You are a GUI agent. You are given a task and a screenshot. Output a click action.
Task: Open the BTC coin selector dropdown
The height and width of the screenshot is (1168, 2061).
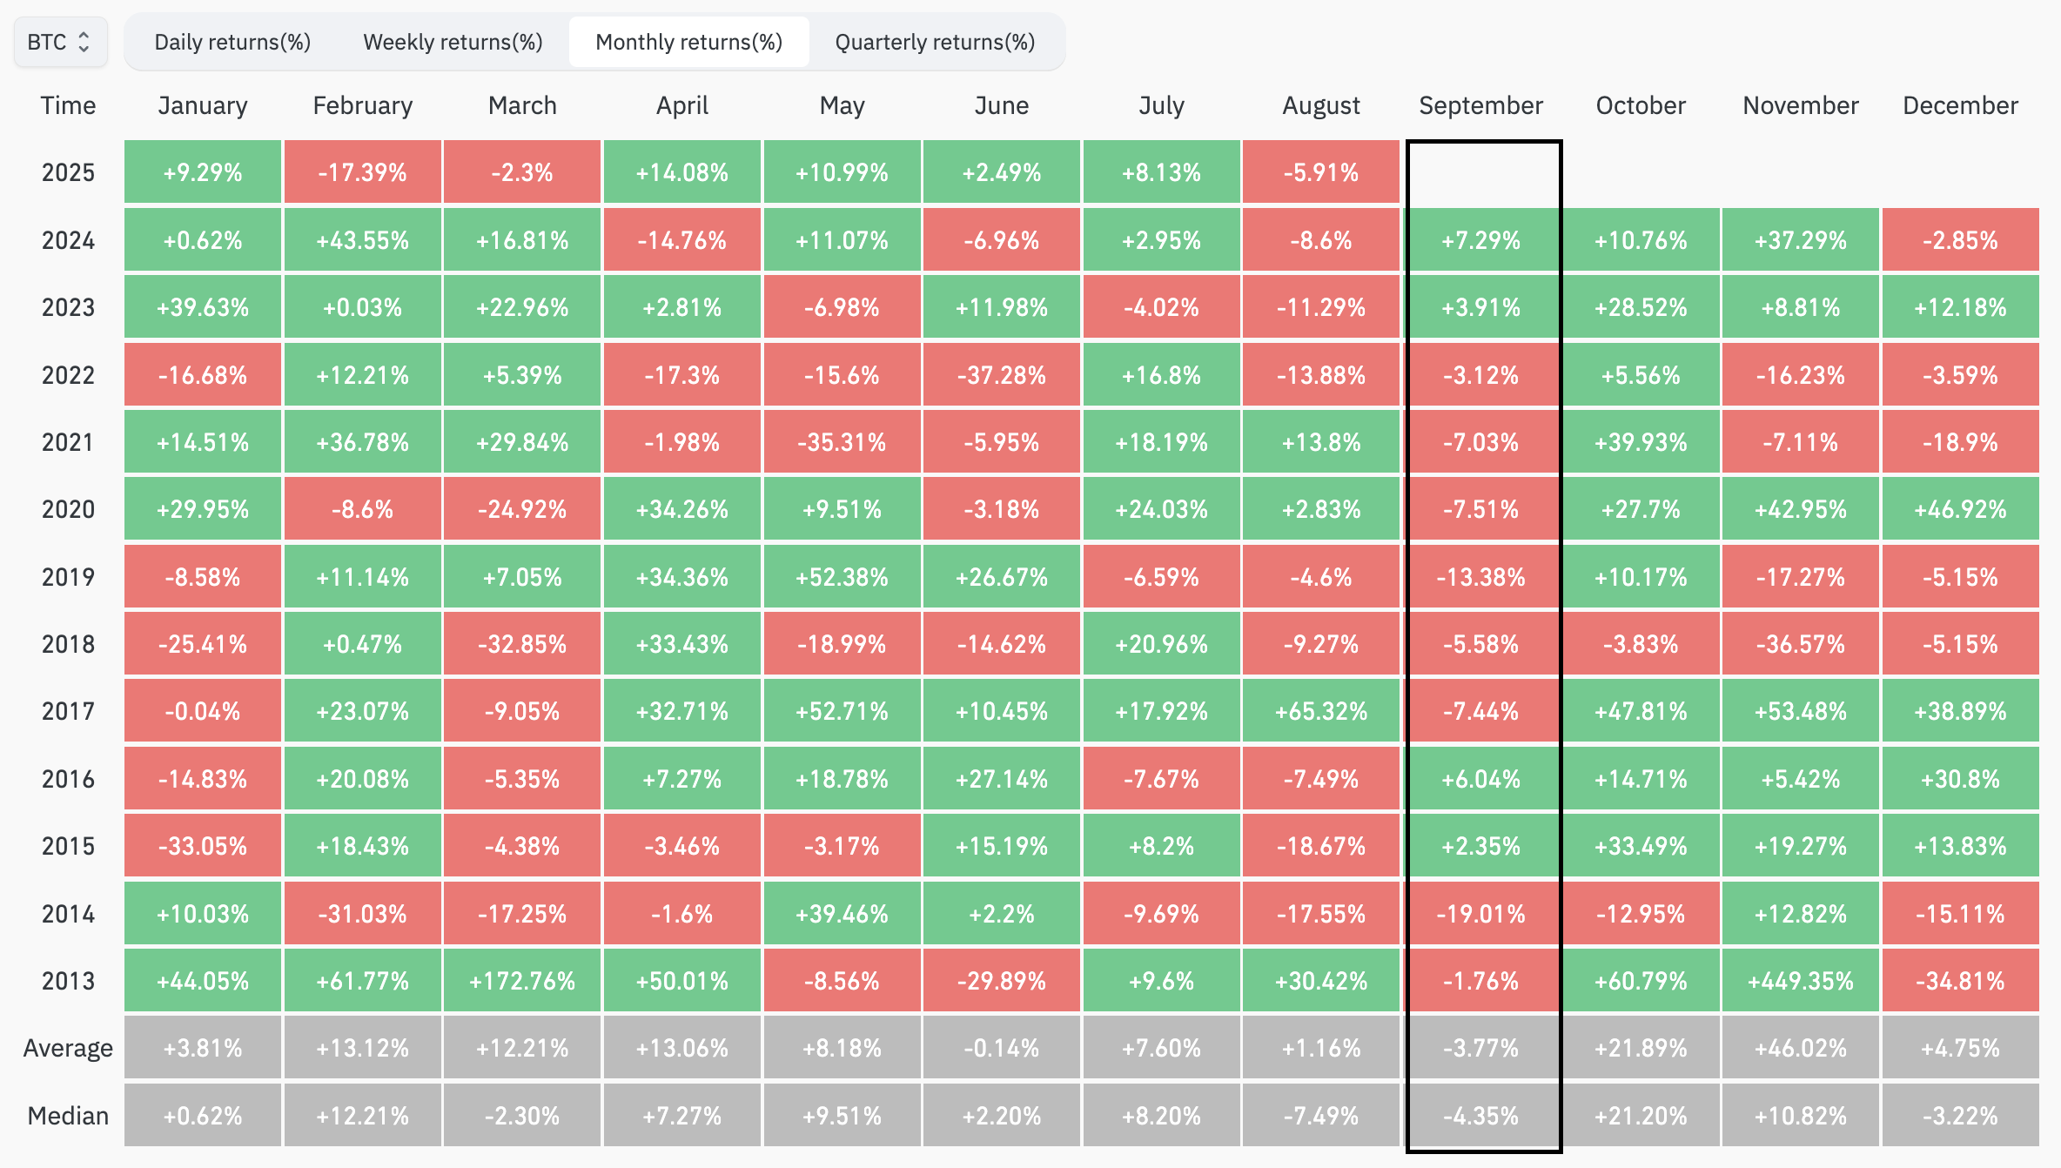[x=59, y=42]
